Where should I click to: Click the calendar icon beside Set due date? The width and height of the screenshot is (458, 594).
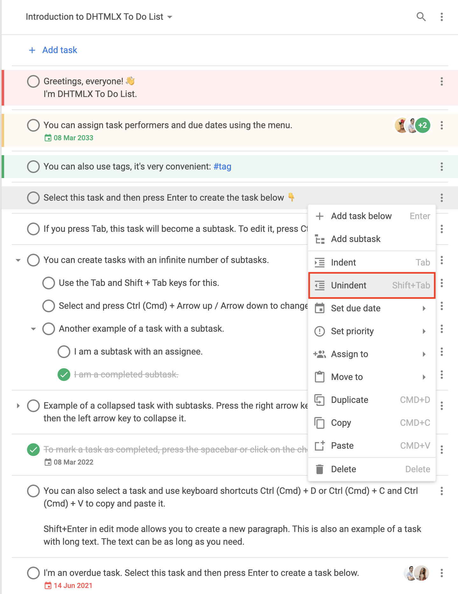[320, 308]
